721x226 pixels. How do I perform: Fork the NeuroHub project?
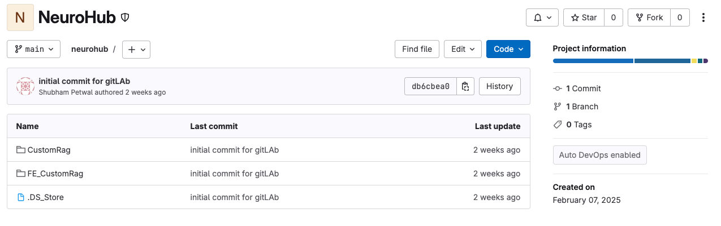[649, 17]
